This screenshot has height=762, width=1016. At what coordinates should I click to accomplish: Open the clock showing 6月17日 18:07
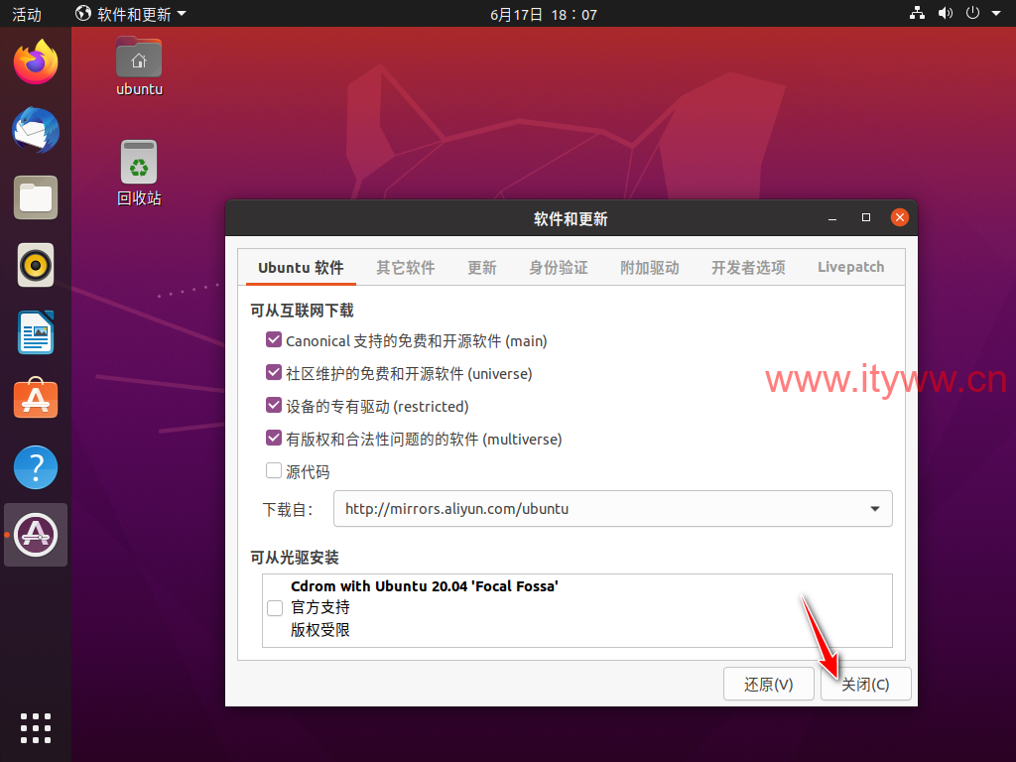544,14
